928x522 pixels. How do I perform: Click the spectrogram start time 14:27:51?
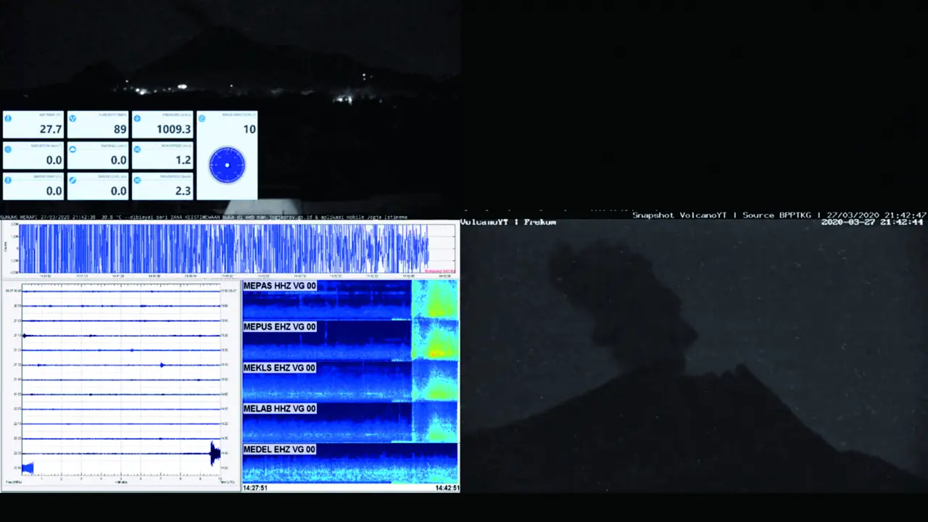tap(255, 488)
